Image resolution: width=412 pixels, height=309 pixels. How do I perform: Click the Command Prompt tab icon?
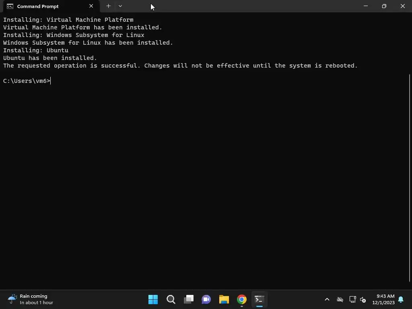10,6
